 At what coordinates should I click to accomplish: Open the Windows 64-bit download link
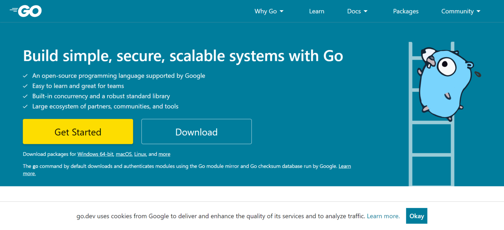point(95,154)
